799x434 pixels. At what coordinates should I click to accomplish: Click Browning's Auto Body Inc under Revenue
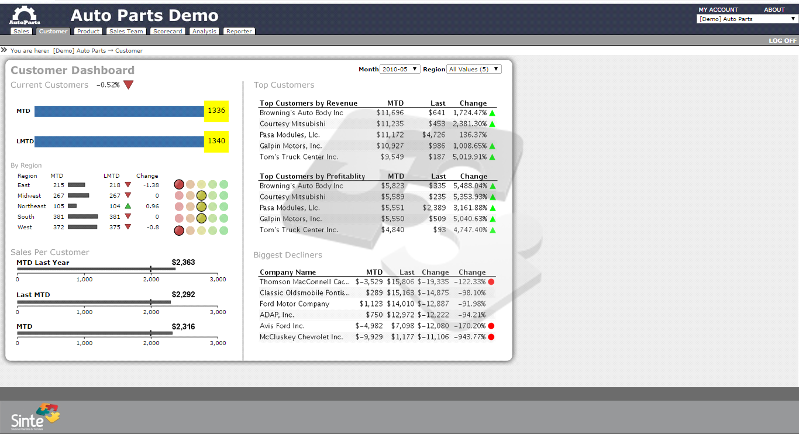[302, 113]
